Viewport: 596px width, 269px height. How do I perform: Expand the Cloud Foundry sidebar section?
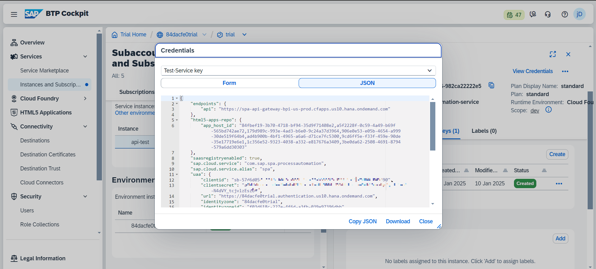coord(85,99)
